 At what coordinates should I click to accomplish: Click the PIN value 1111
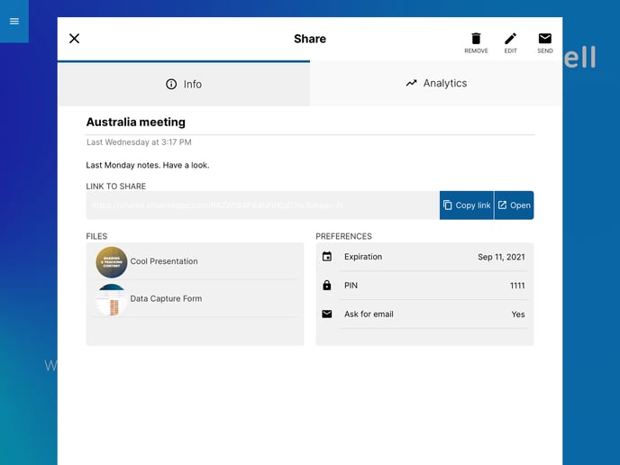tap(517, 286)
